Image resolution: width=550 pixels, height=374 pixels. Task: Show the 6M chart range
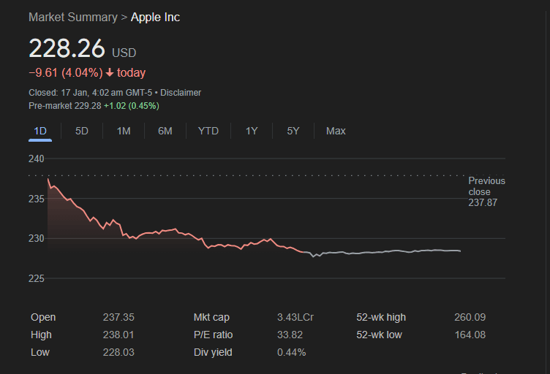click(x=165, y=131)
